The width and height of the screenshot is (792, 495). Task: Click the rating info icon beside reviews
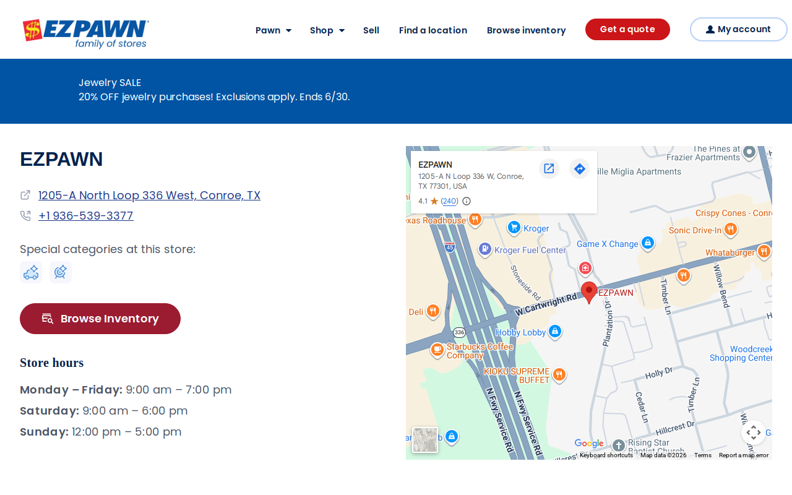click(x=467, y=201)
